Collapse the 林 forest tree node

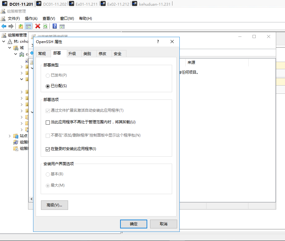[x=4, y=42]
